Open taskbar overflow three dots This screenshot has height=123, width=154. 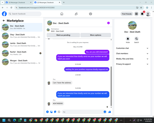[x=121, y=120]
